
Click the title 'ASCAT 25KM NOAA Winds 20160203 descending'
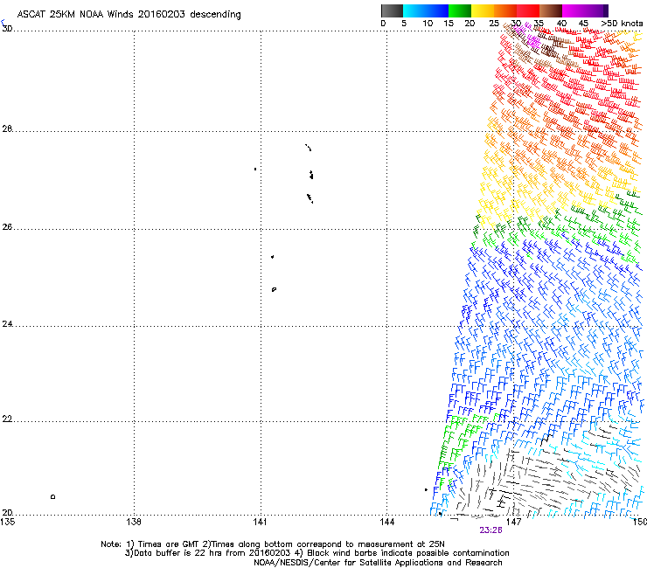pos(129,15)
